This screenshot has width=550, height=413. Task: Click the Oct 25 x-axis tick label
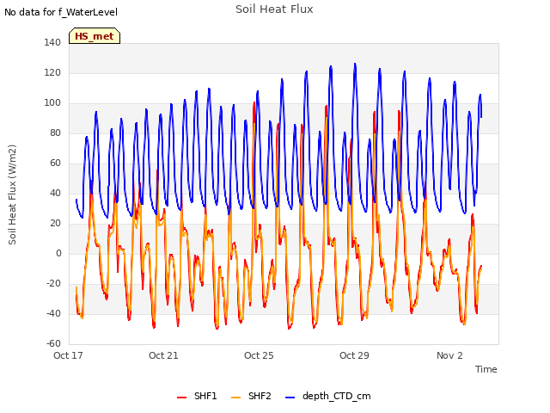(x=259, y=355)
